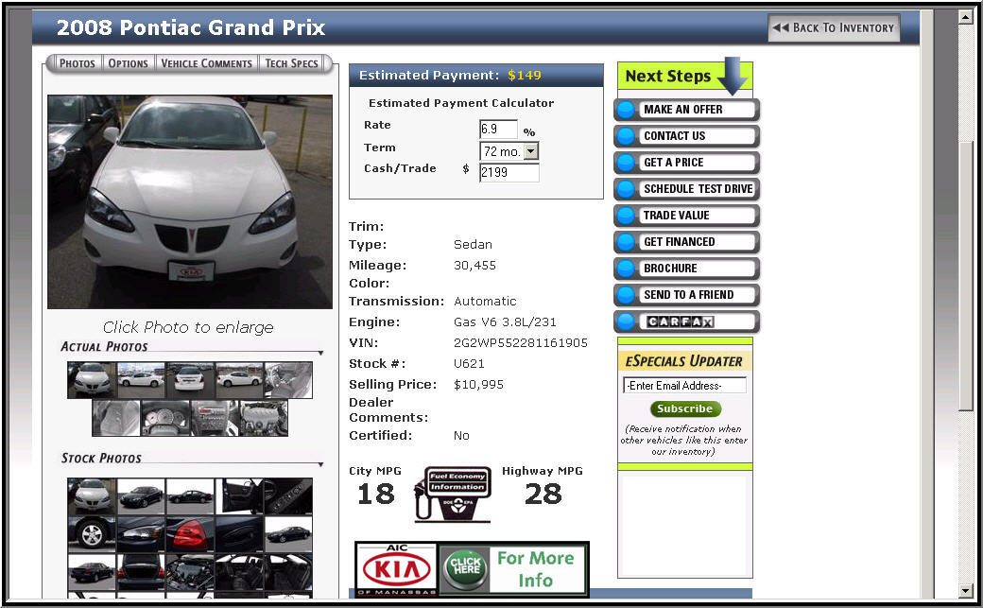Switch to the Options tab
983x608 pixels.
(x=128, y=63)
